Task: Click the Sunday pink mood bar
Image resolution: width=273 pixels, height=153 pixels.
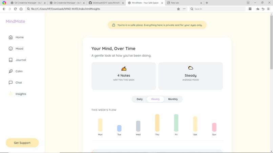Action: (214, 127)
